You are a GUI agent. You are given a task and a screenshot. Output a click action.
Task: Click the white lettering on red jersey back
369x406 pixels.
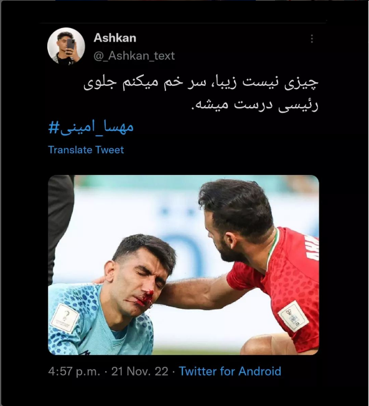click(x=312, y=247)
